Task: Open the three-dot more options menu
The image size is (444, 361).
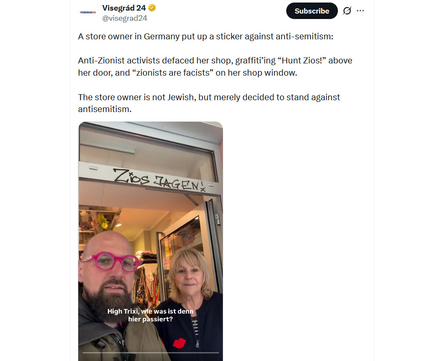Action: point(360,11)
